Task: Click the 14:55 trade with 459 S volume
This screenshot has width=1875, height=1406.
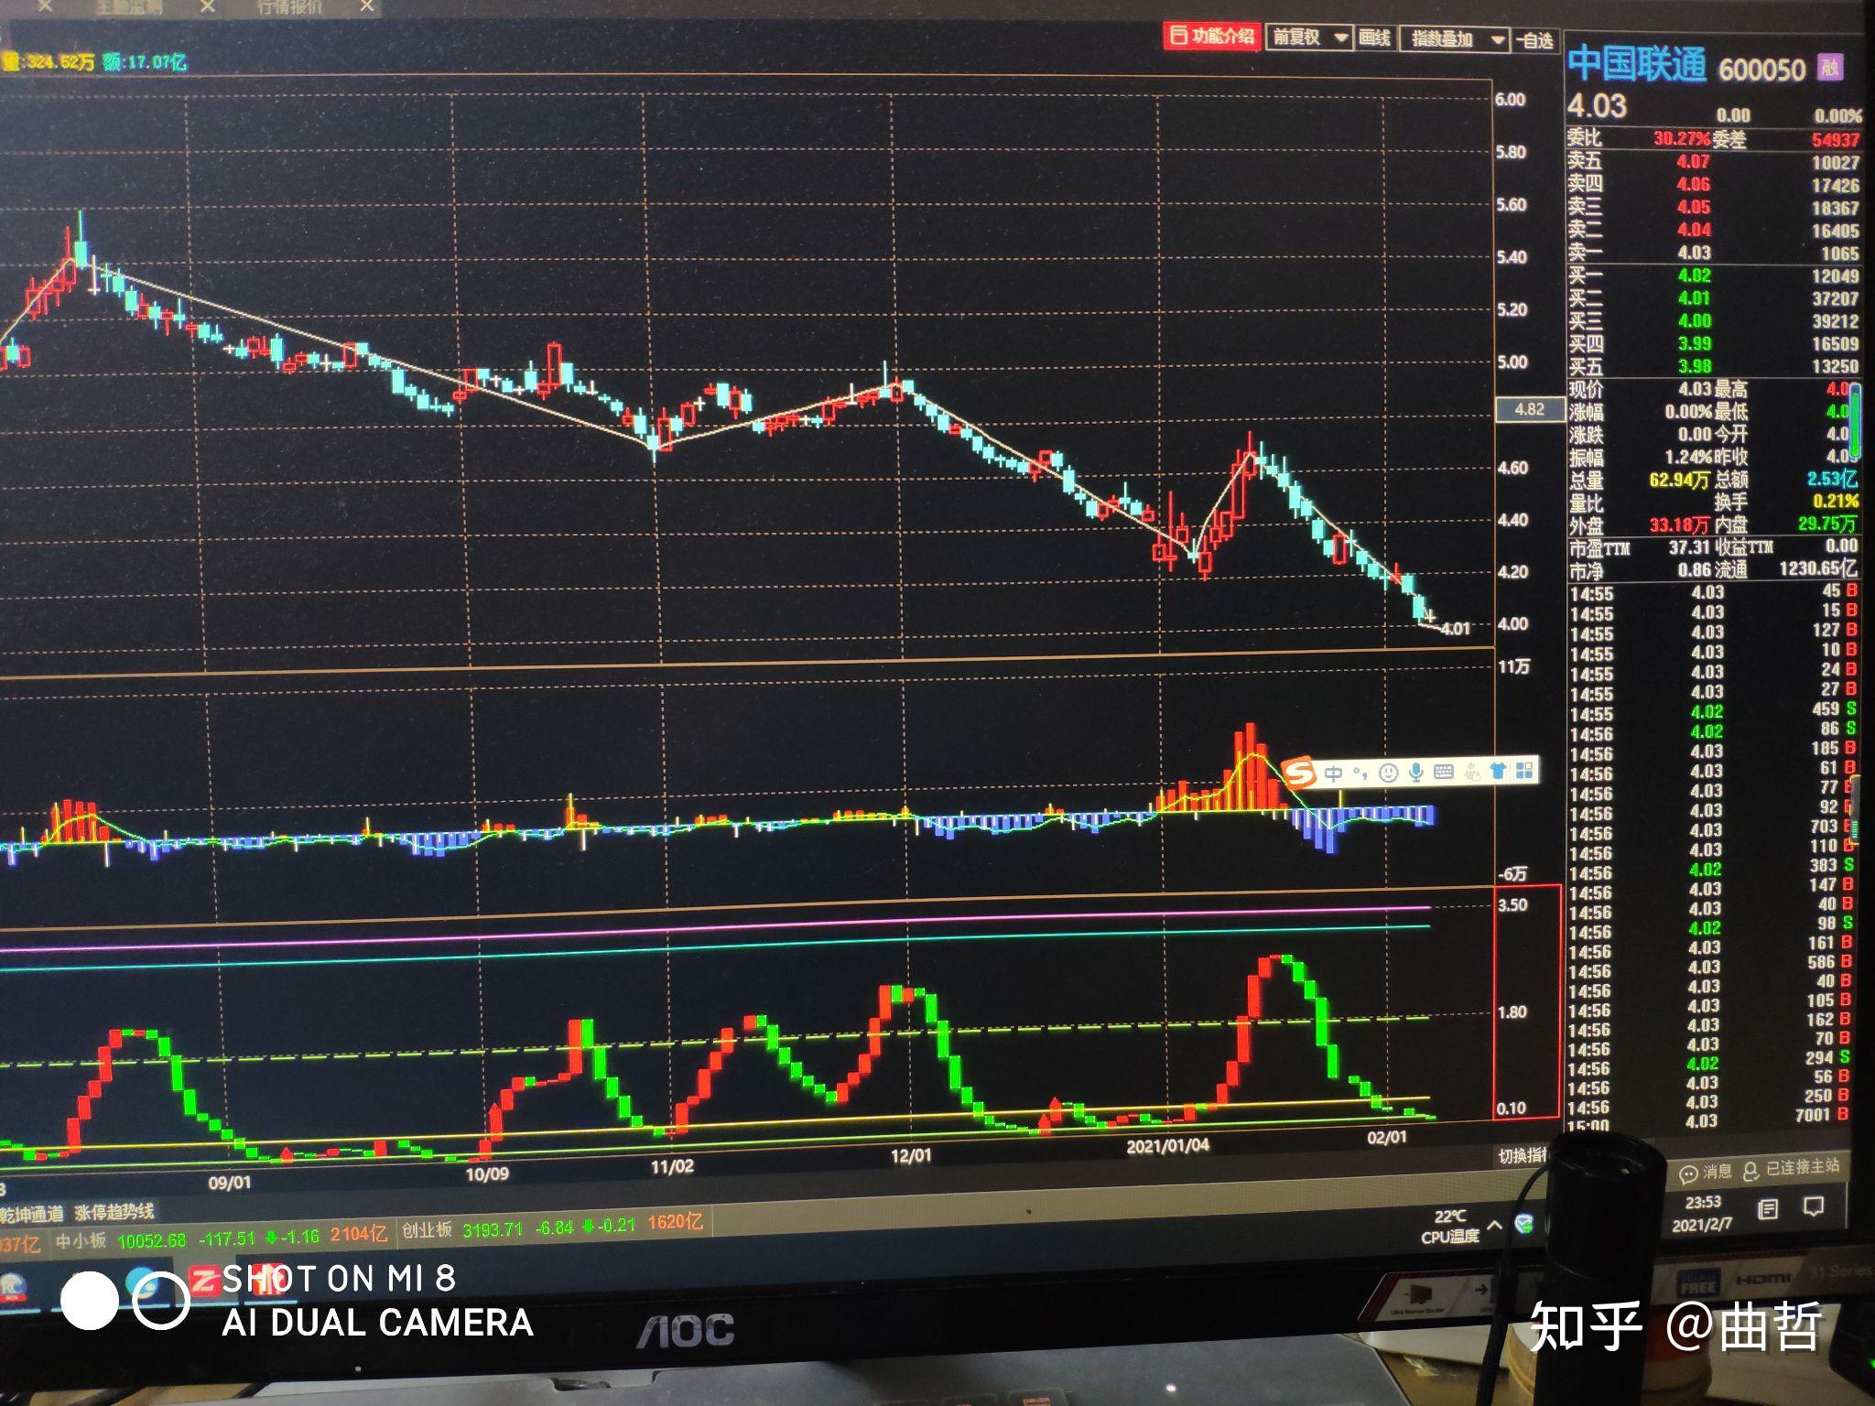Action: (x=1713, y=711)
